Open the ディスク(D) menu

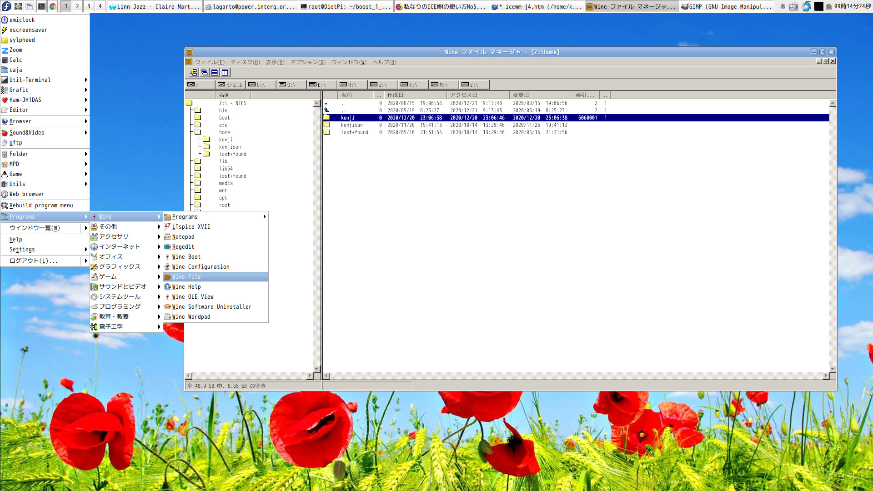[245, 62]
